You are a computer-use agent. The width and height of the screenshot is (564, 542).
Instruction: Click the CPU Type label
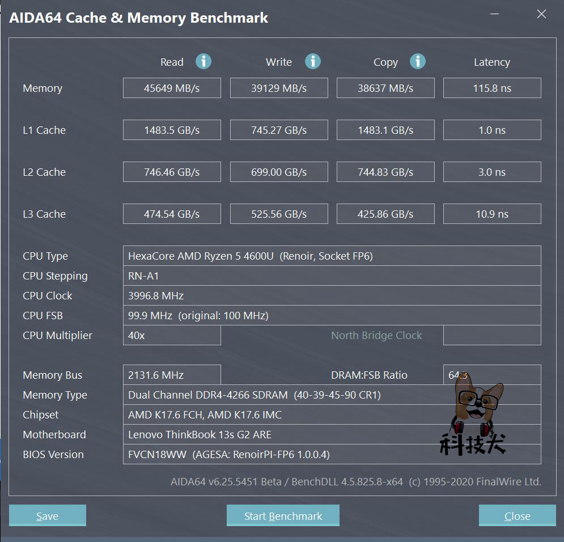(45, 256)
